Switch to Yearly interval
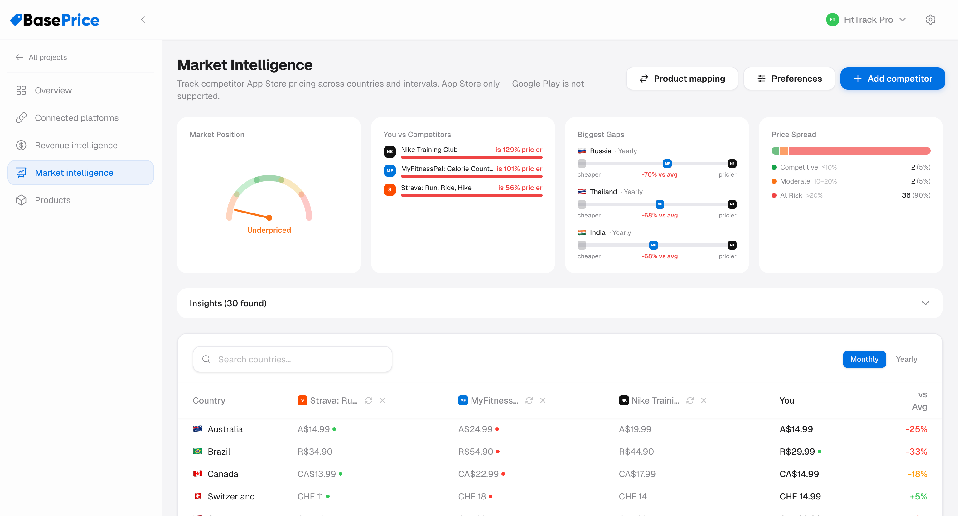The width and height of the screenshot is (958, 516). pyautogui.click(x=906, y=359)
